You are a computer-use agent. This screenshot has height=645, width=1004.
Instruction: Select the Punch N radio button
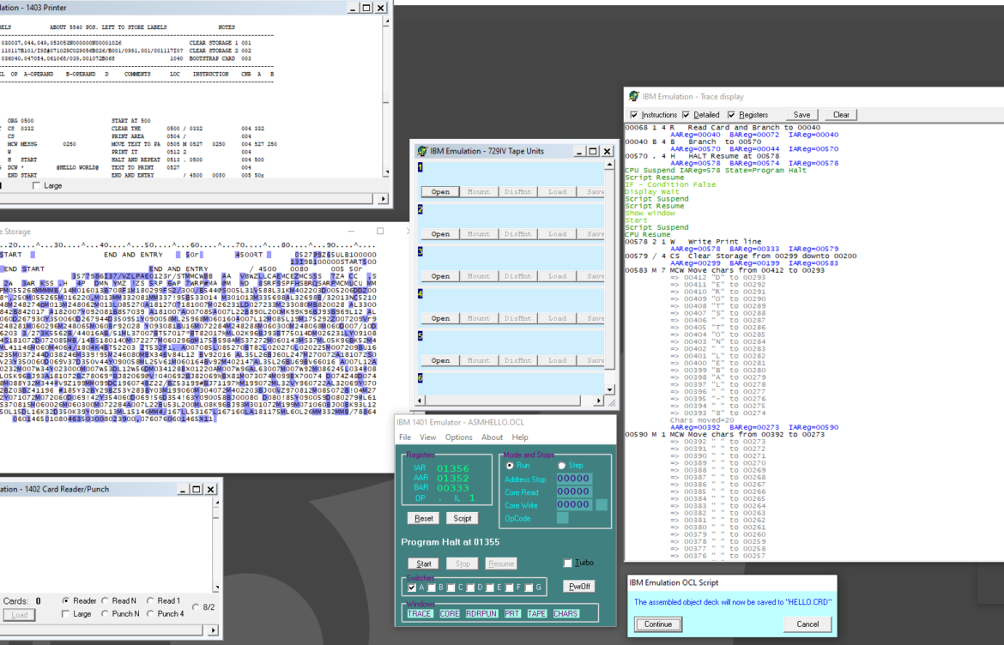pos(105,613)
